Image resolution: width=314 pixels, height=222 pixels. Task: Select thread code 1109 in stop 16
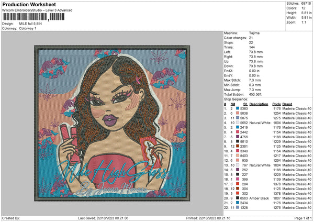coord(277,179)
